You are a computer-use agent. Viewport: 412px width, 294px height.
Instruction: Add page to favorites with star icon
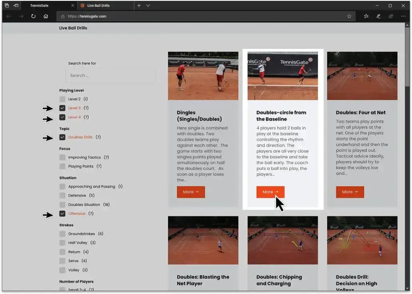point(349,16)
